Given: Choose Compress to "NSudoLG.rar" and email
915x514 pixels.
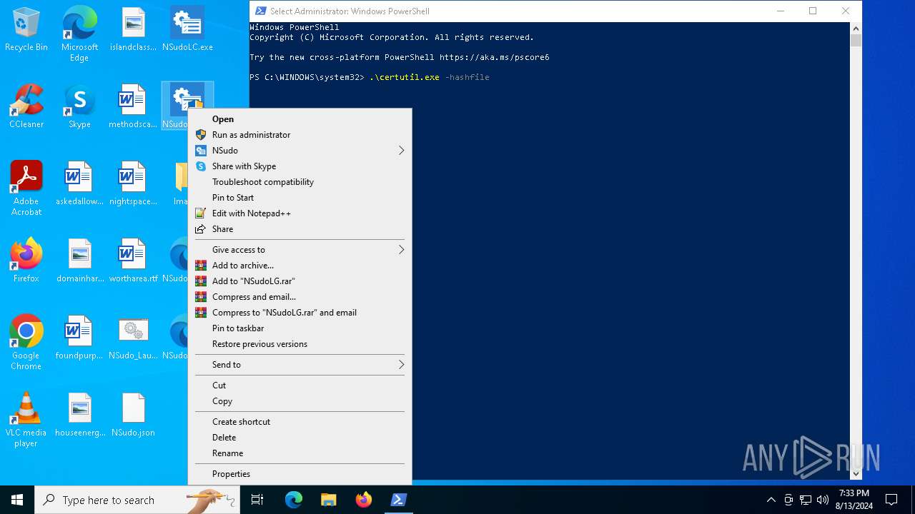Looking at the screenshot, I should 300,313.
